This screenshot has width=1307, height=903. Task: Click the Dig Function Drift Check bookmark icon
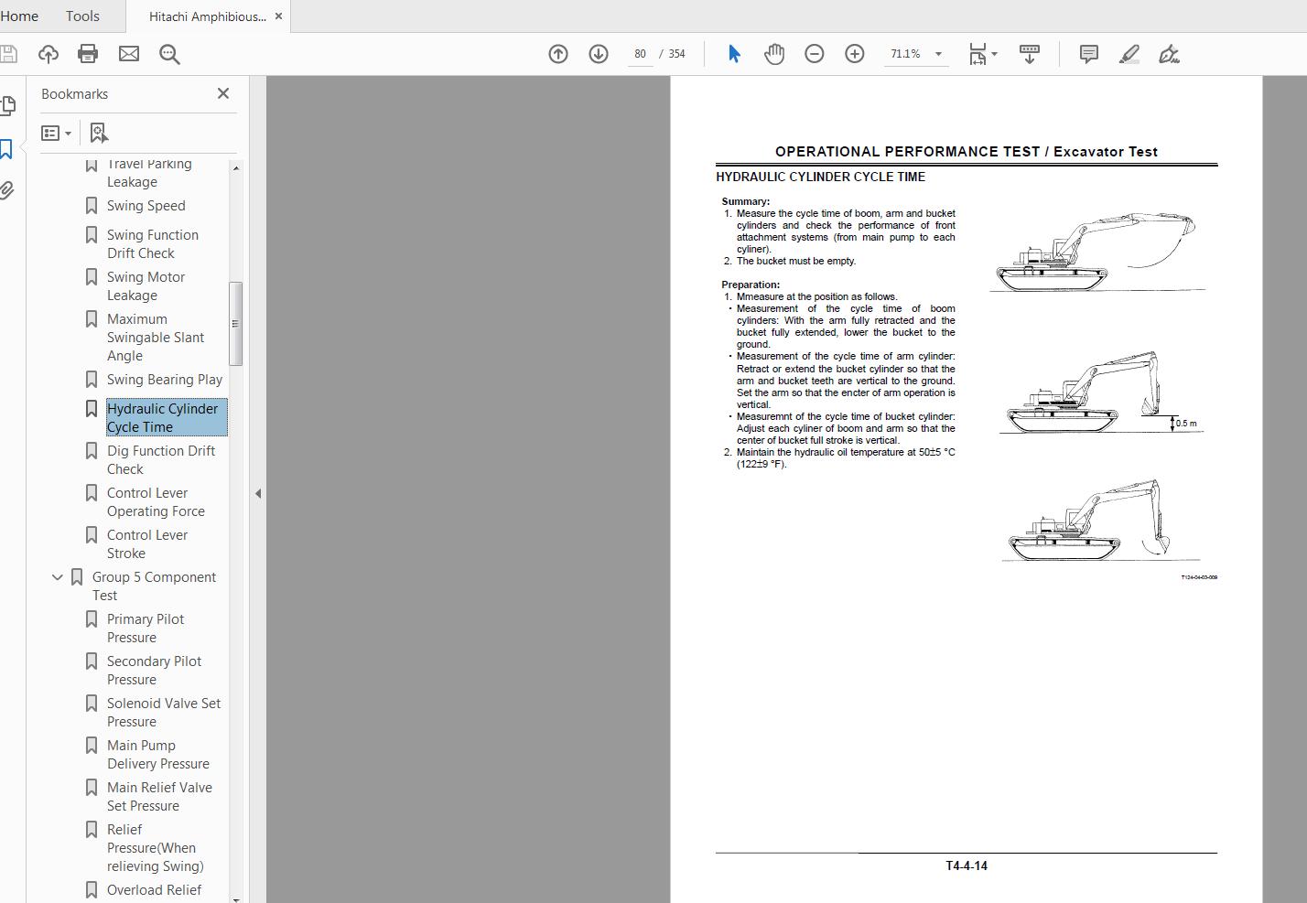(92, 451)
